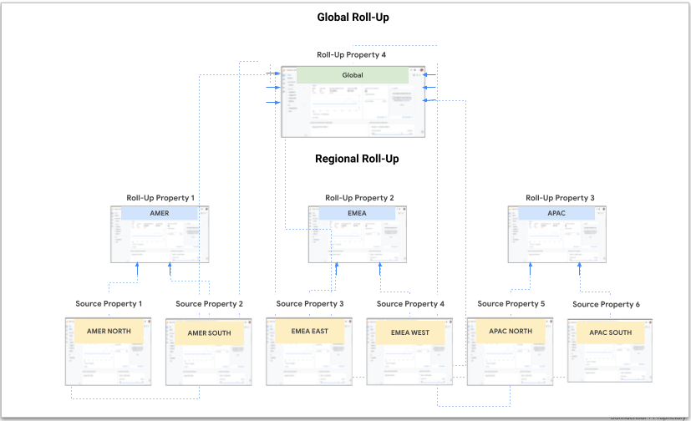The image size is (691, 421).
Task: Select the Source Property 4 label
Action: 410,304
